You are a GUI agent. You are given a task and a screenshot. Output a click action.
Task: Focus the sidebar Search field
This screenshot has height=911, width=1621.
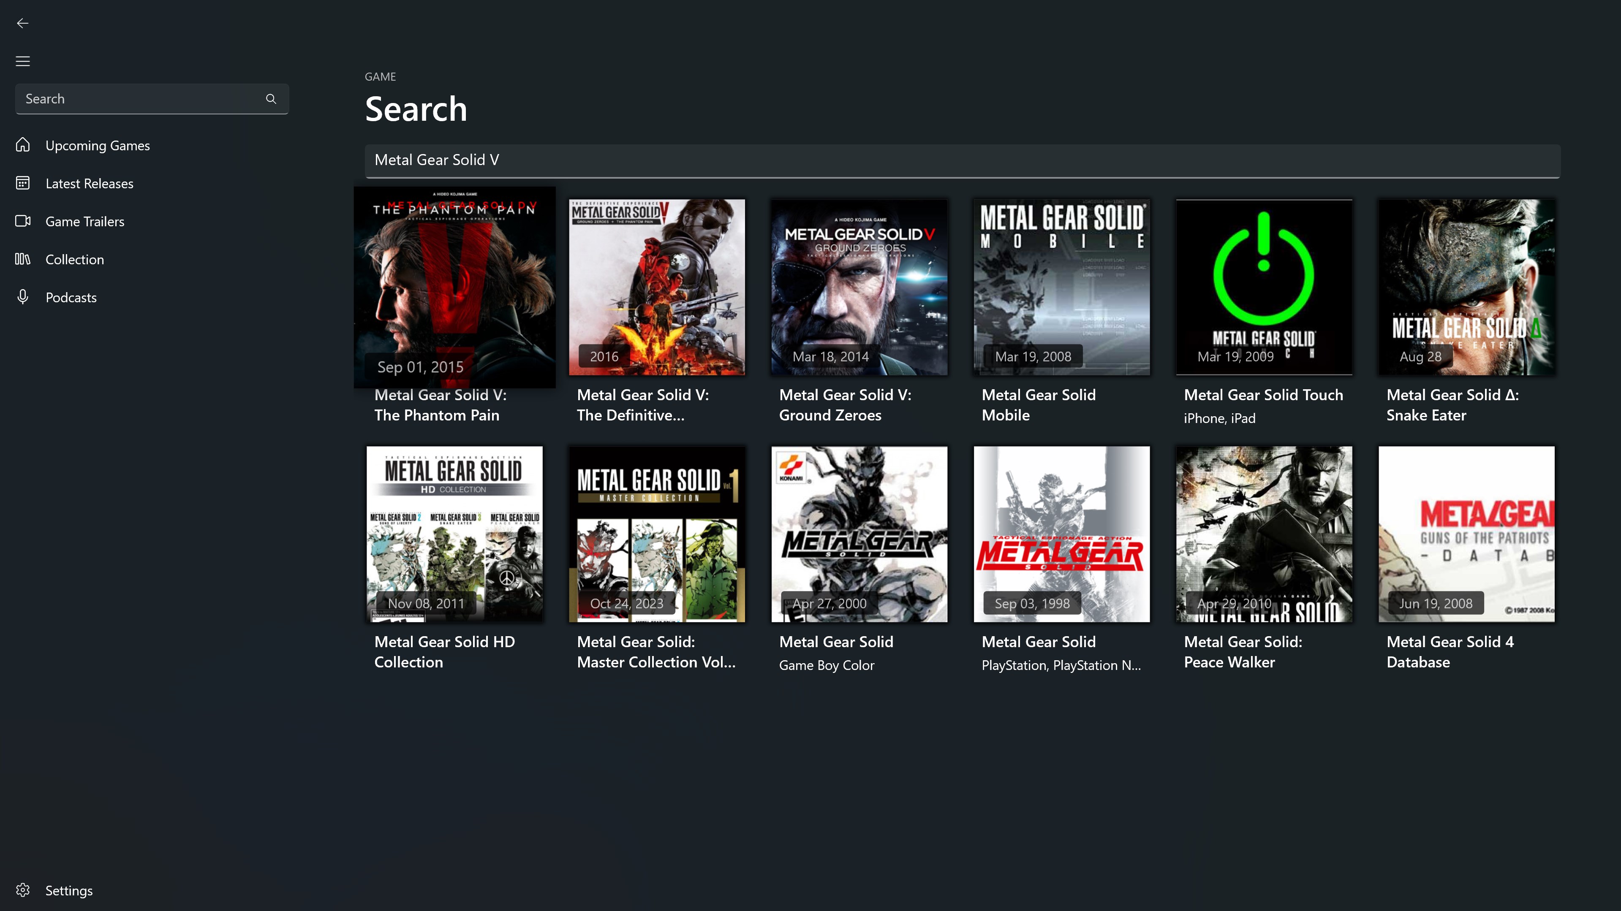(x=152, y=99)
